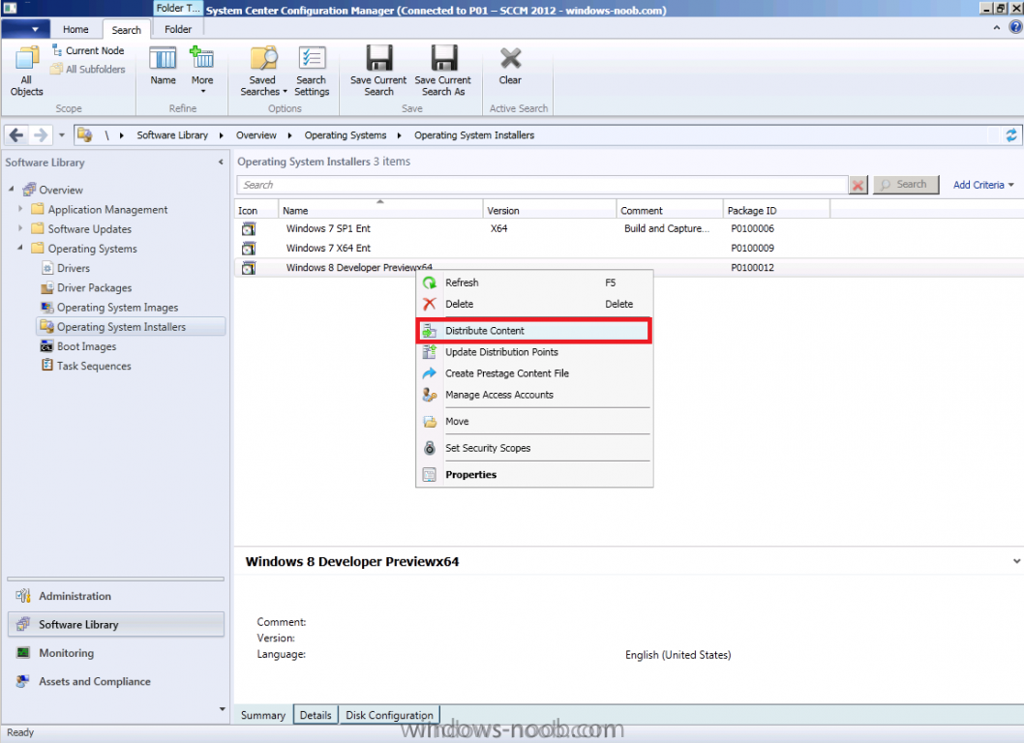Click the red Delete icon in the context menu
The height and width of the screenshot is (743, 1024).
click(429, 304)
